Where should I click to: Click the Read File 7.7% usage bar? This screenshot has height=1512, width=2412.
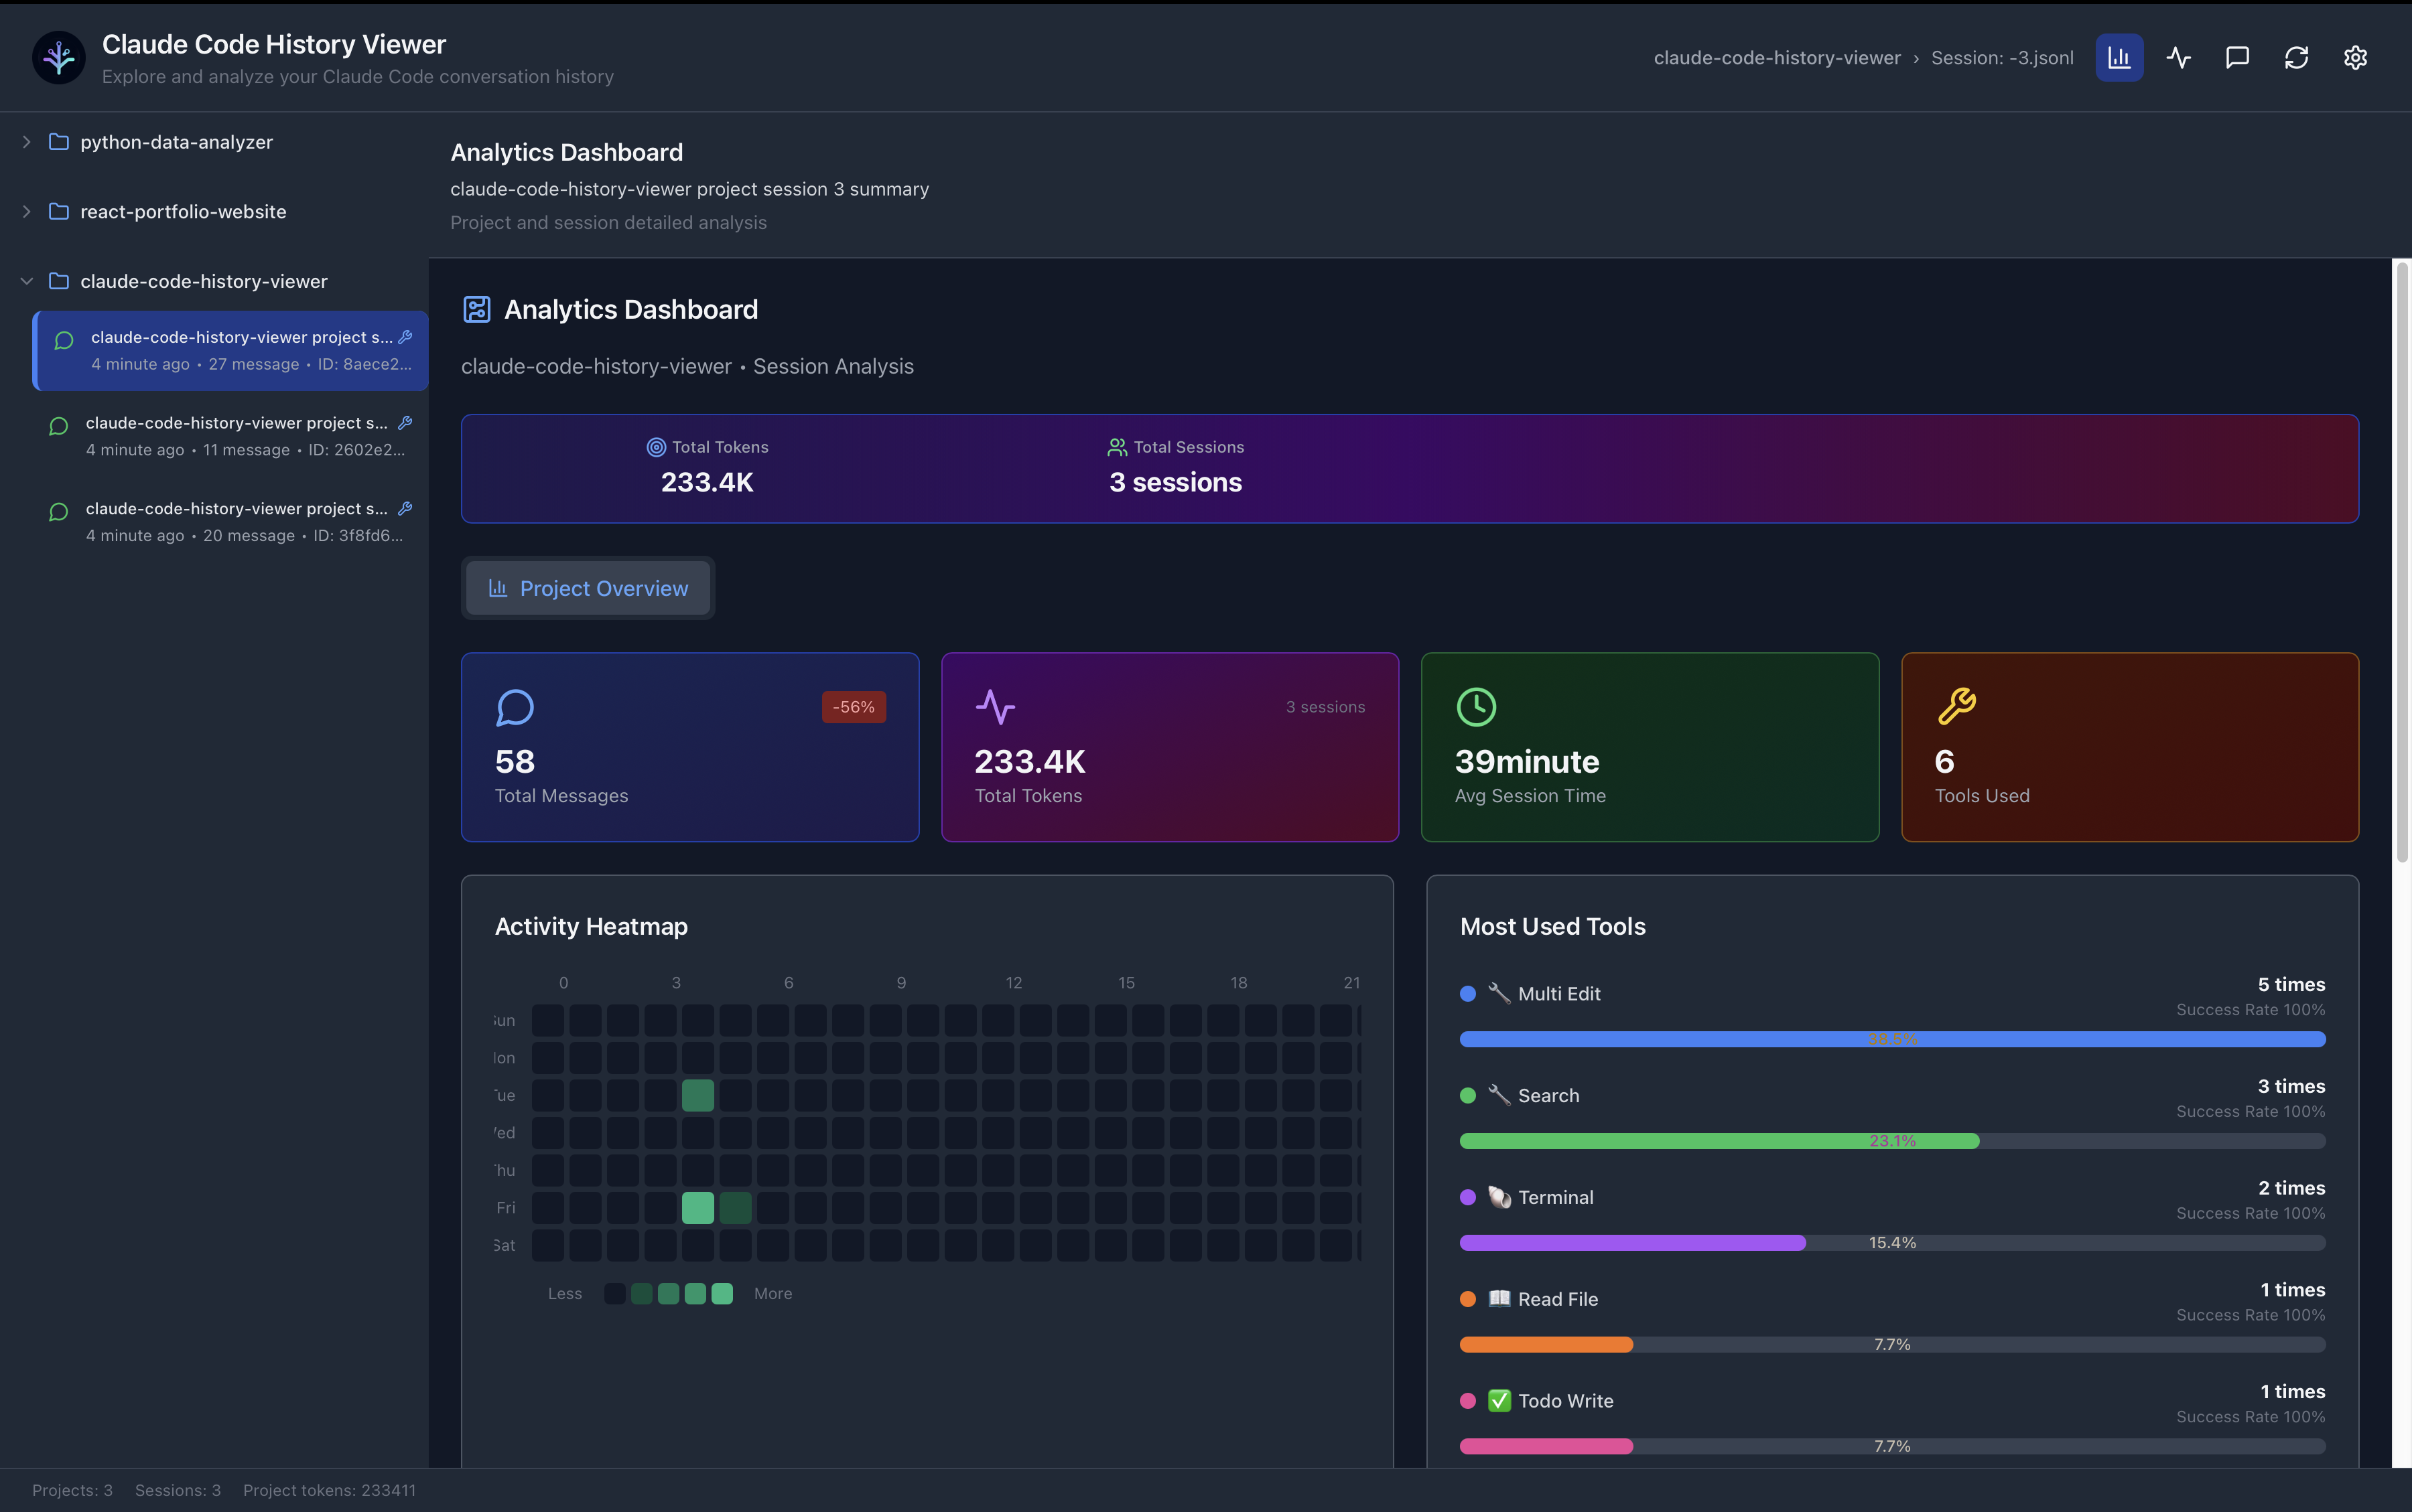(1892, 1345)
